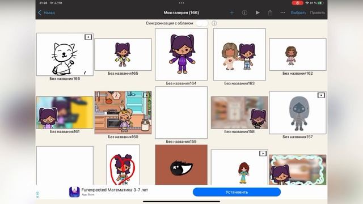Tap Установить in the ad banner
This screenshot has height=204, width=363.
(237, 192)
